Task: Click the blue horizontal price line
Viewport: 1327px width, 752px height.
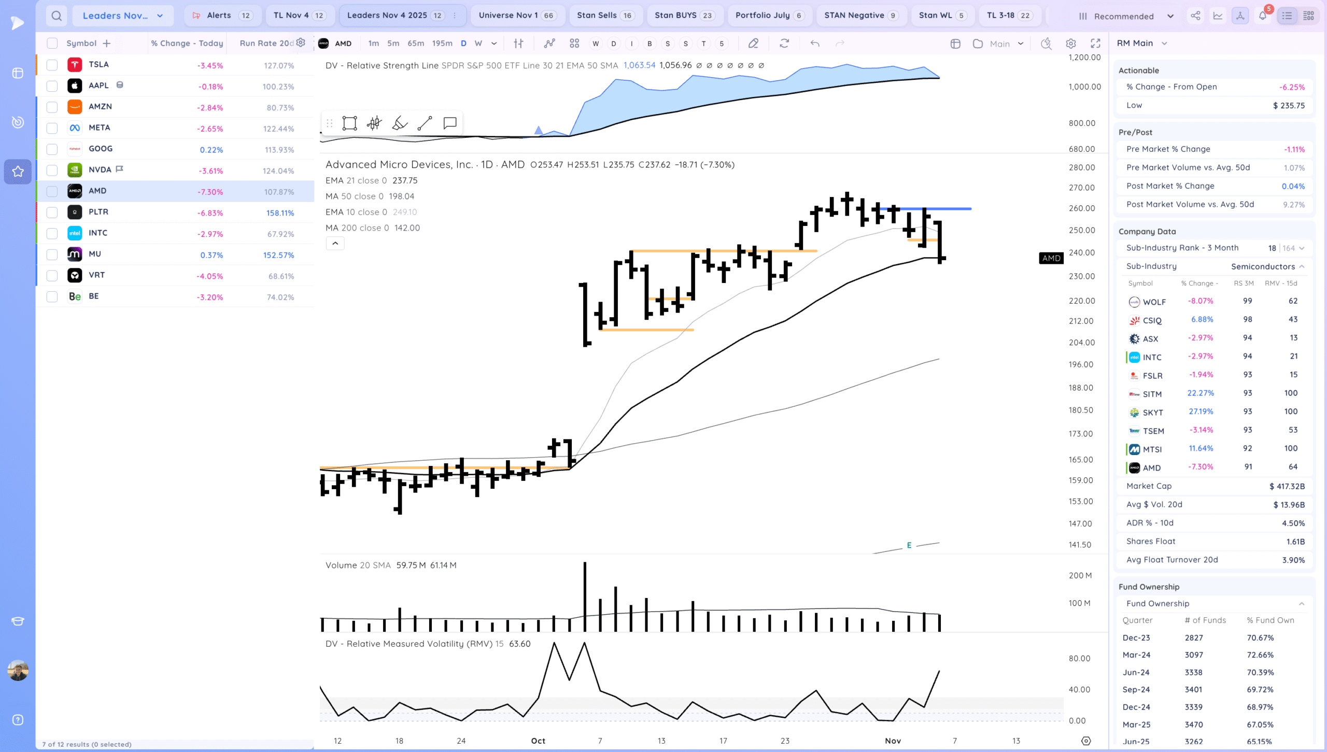Action: (x=954, y=209)
